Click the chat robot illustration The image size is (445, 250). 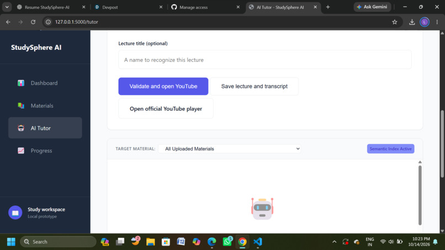click(x=262, y=209)
